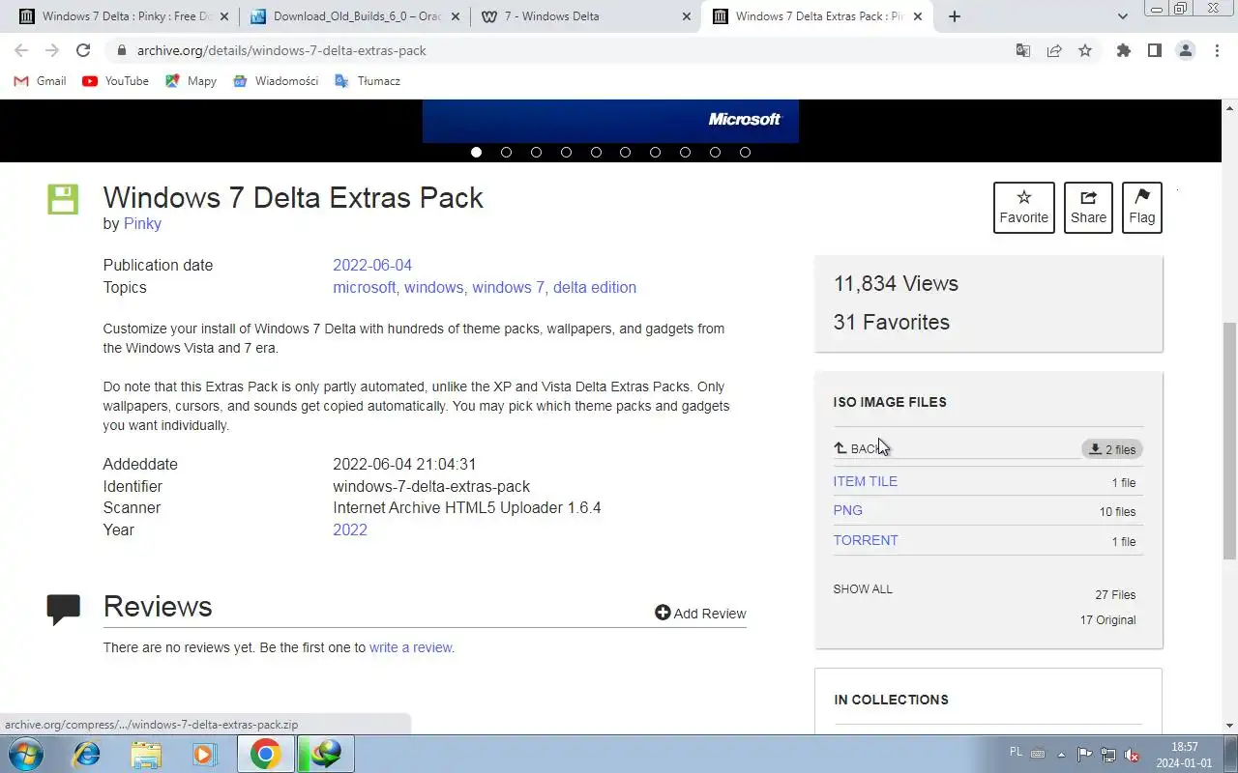
Task: Expand TORRENT download option
Action: pos(866,540)
